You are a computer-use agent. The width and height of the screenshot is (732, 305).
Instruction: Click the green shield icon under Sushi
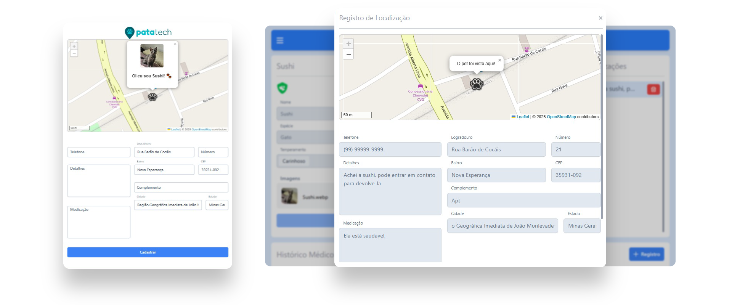(282, 88)
